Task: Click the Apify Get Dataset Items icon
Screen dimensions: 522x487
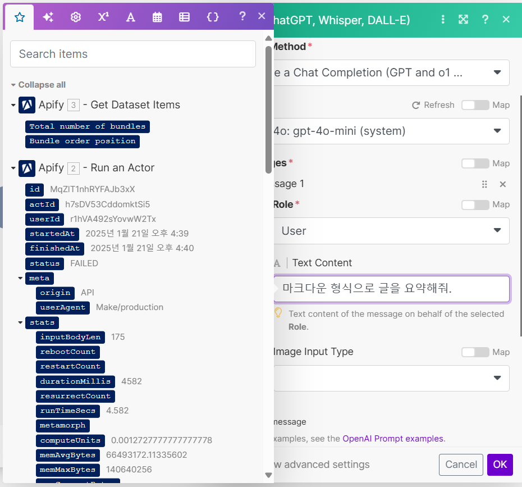Action: pos(27,105)
